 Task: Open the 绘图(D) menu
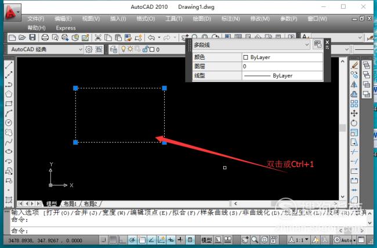(x=202, y=19)
